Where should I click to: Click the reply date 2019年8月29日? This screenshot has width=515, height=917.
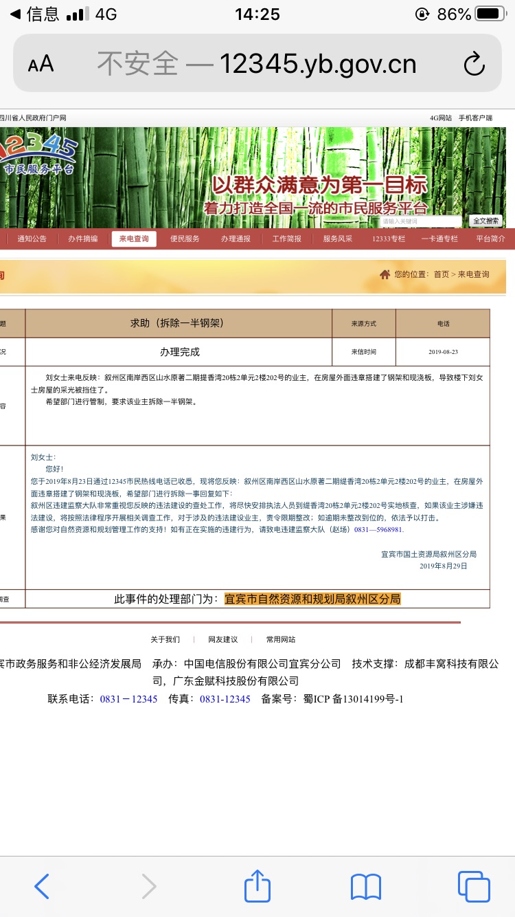tap(444, 566)
